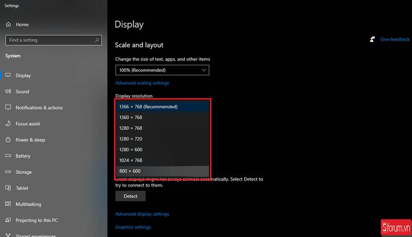Click the Focus assist moon icon
The height and width of the screenshot is (237, 412).
pyautogui.click(x=8, y=123)
